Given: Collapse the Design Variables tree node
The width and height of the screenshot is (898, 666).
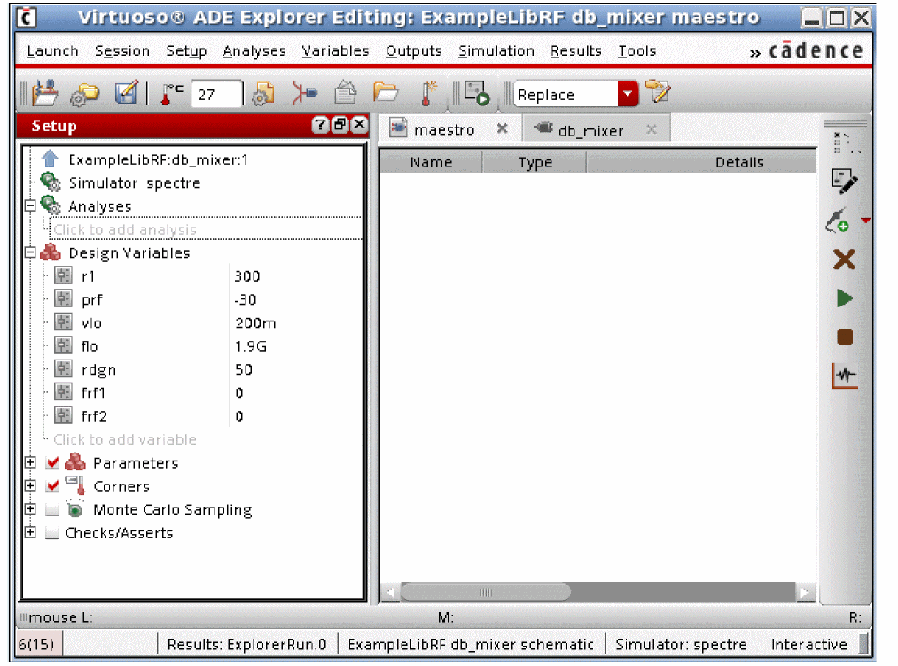Looking at the screenshot, I should [30, 252].
